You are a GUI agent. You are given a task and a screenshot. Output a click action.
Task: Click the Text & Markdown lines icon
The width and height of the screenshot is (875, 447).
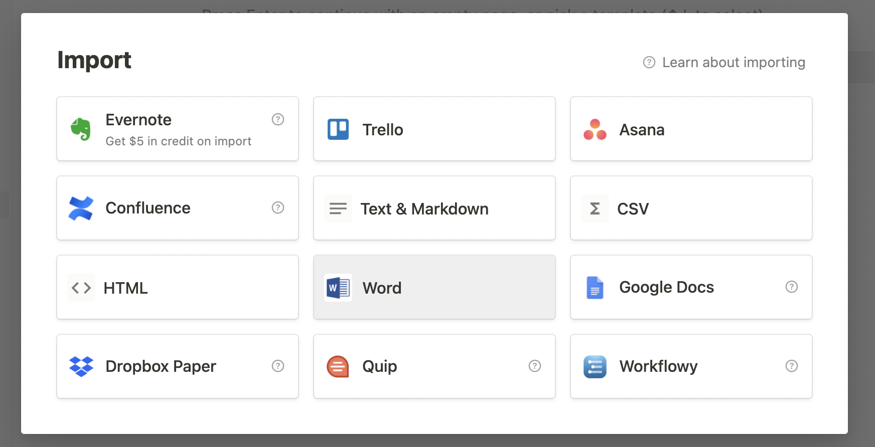338,208
